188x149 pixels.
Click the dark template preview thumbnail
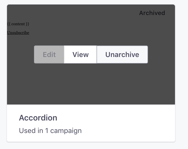(x=91, y=82)
